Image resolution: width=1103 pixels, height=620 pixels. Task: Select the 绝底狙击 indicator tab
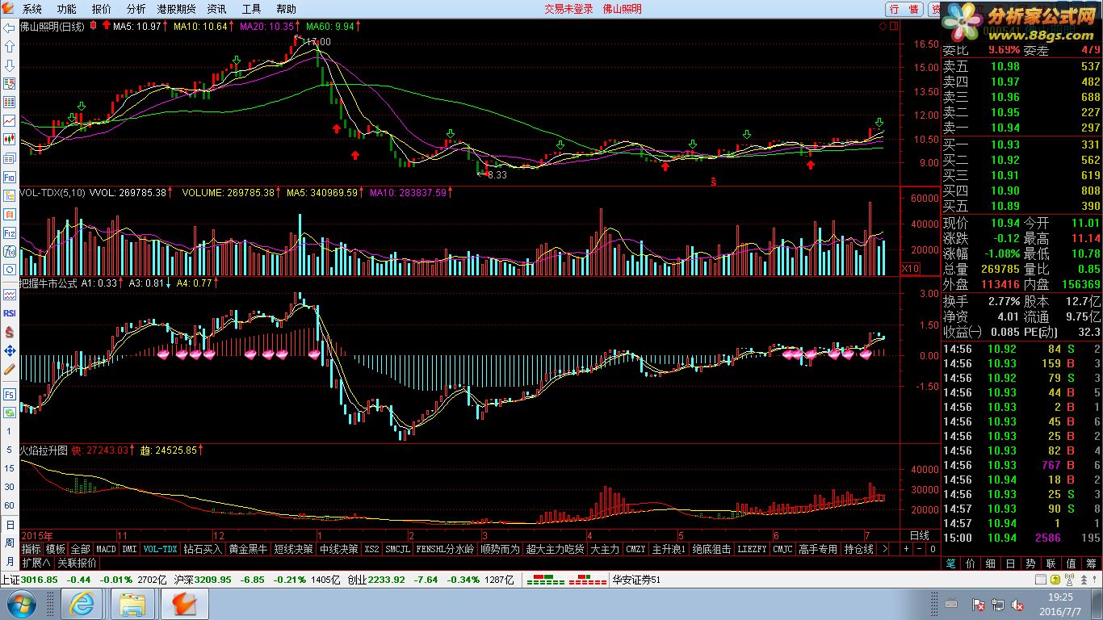click(x=711, y=549)
